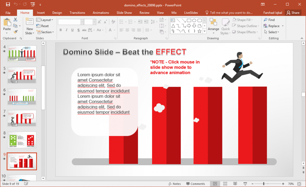The width and height of the screenshot is (306, 187).
Task: Select the Arrow shape tool
Action: click(183, 20)
